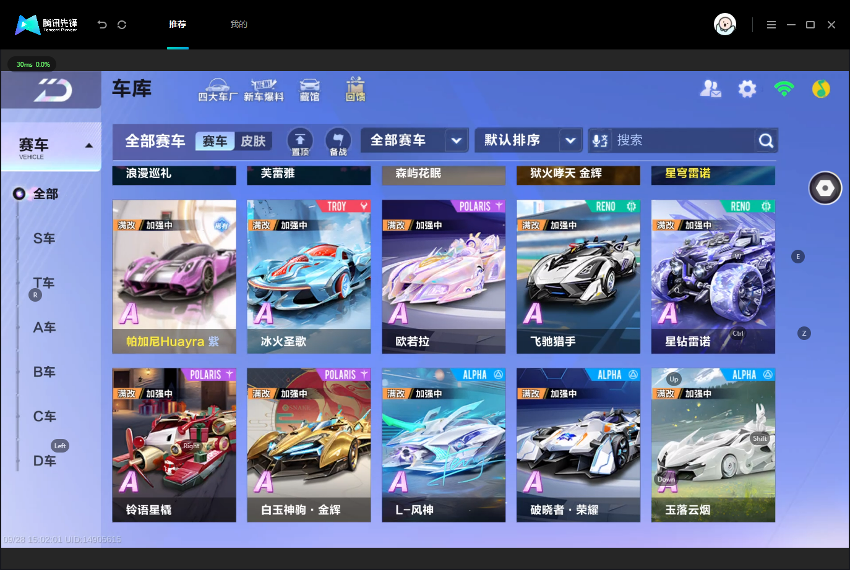
Task: Switch to the 皮肤 skins toggle option
Action: 253,141
